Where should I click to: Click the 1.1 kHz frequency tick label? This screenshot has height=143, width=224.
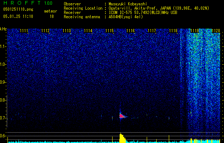3,46
